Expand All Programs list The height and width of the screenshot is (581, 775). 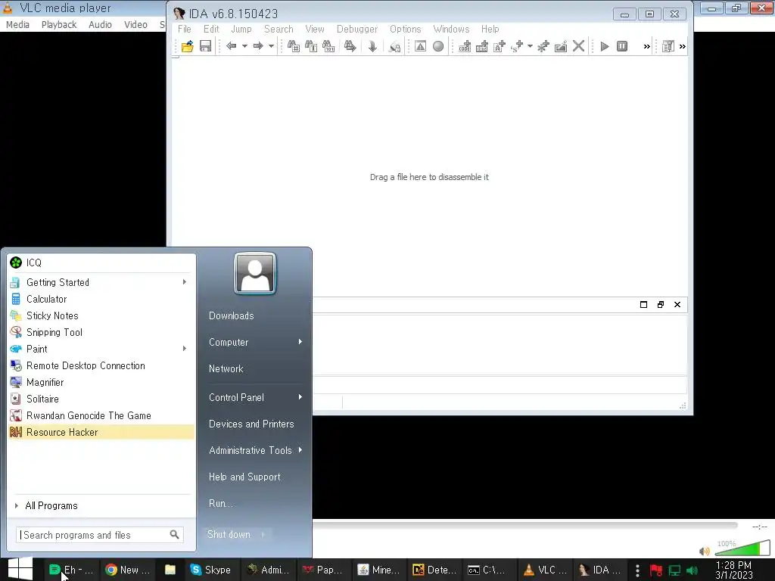(101, 505)
